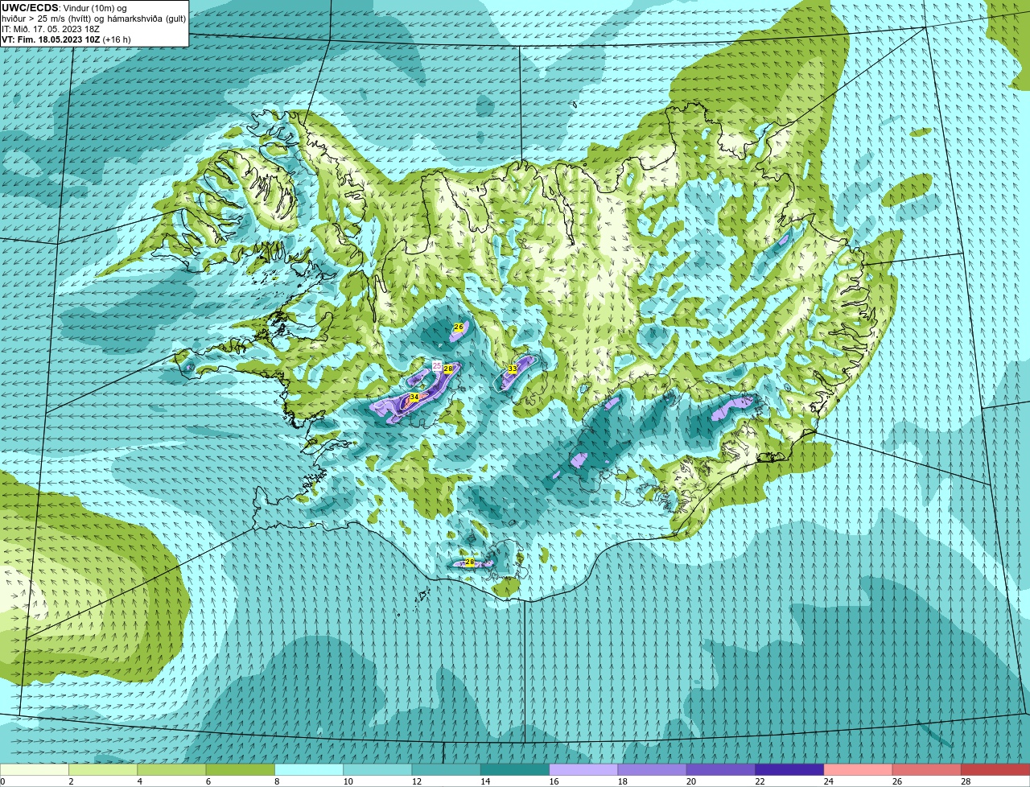Click the white 25 gust label
Image resolution: width=1030 pixels, height=787 pixels.
[x=437, y=365]
